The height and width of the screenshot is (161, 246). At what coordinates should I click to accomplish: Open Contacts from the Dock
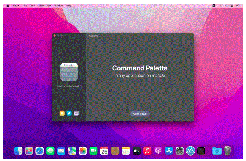click(x=115, y=151)
